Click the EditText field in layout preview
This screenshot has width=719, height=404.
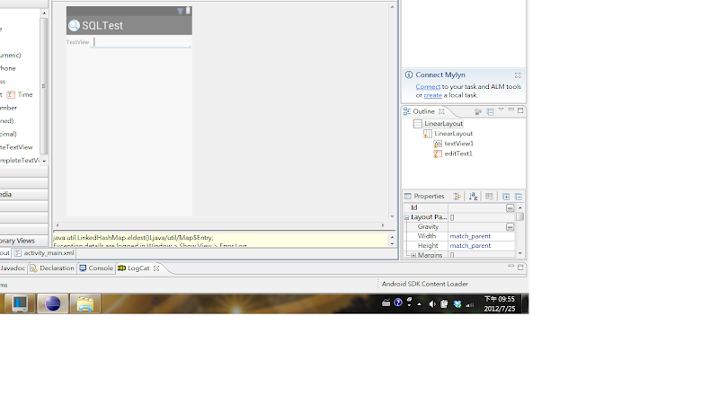coord(141,42)
